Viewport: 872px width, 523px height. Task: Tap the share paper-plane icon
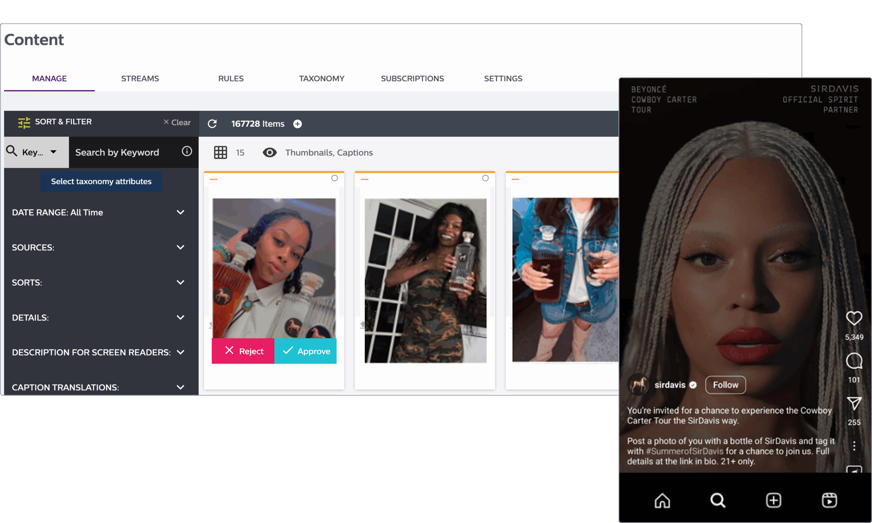854,403
